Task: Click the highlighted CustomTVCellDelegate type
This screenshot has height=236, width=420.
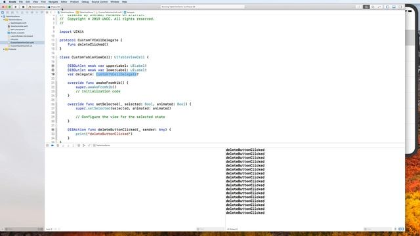Action: tap(116, 74)
